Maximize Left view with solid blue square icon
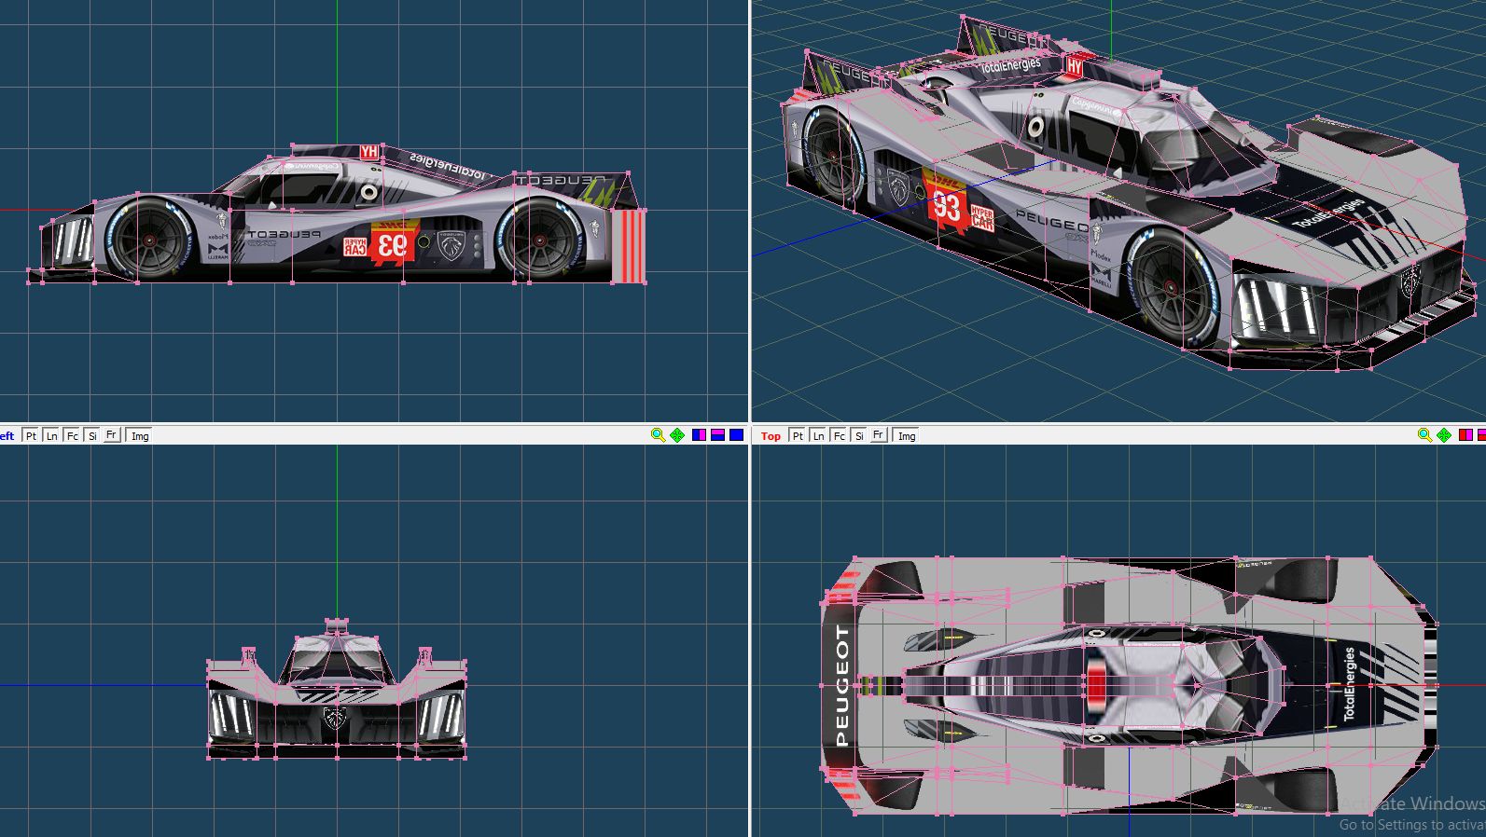Viewport: 1486px width, 837px height. pos(736,435)
